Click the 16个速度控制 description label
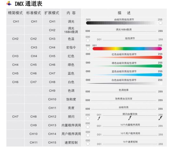Image resolution: width=172 pixels, height=147 pixels. 130,142
